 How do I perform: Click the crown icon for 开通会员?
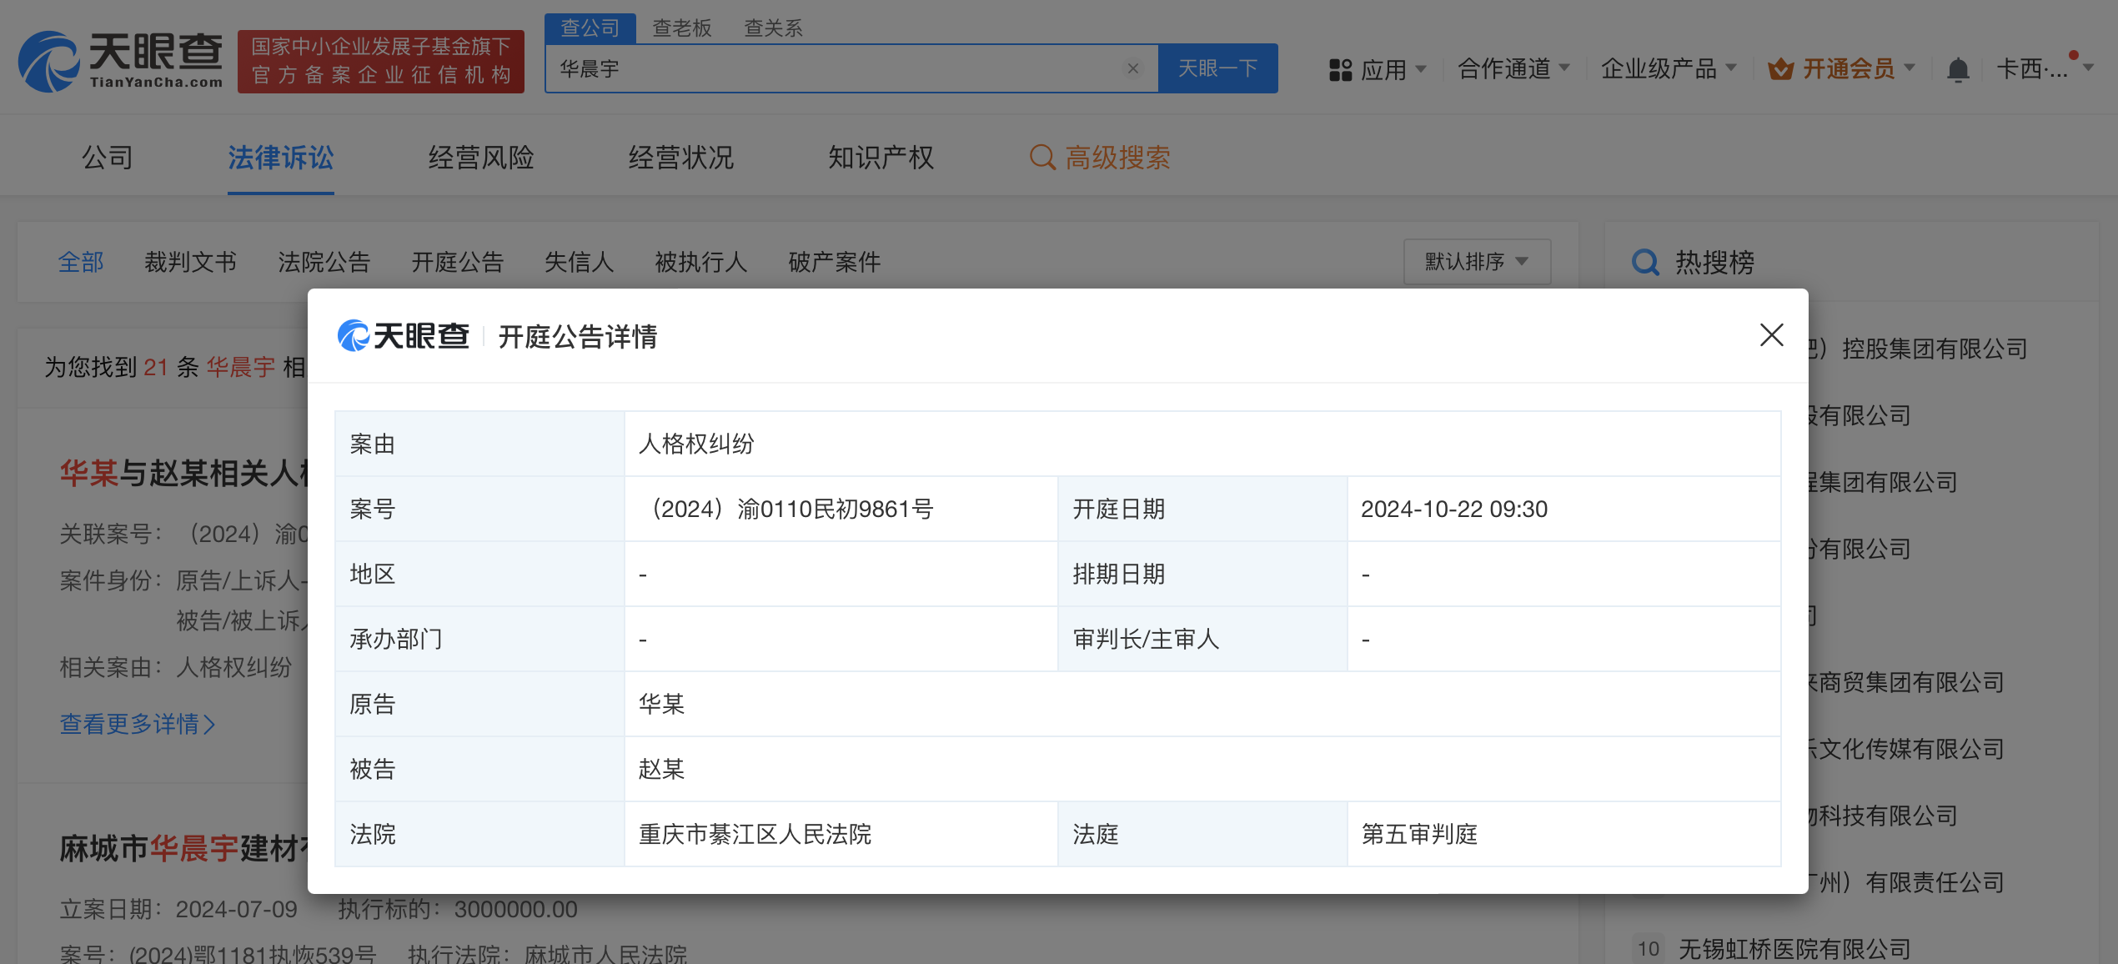pyautogui.click(x=1779, y=69)
